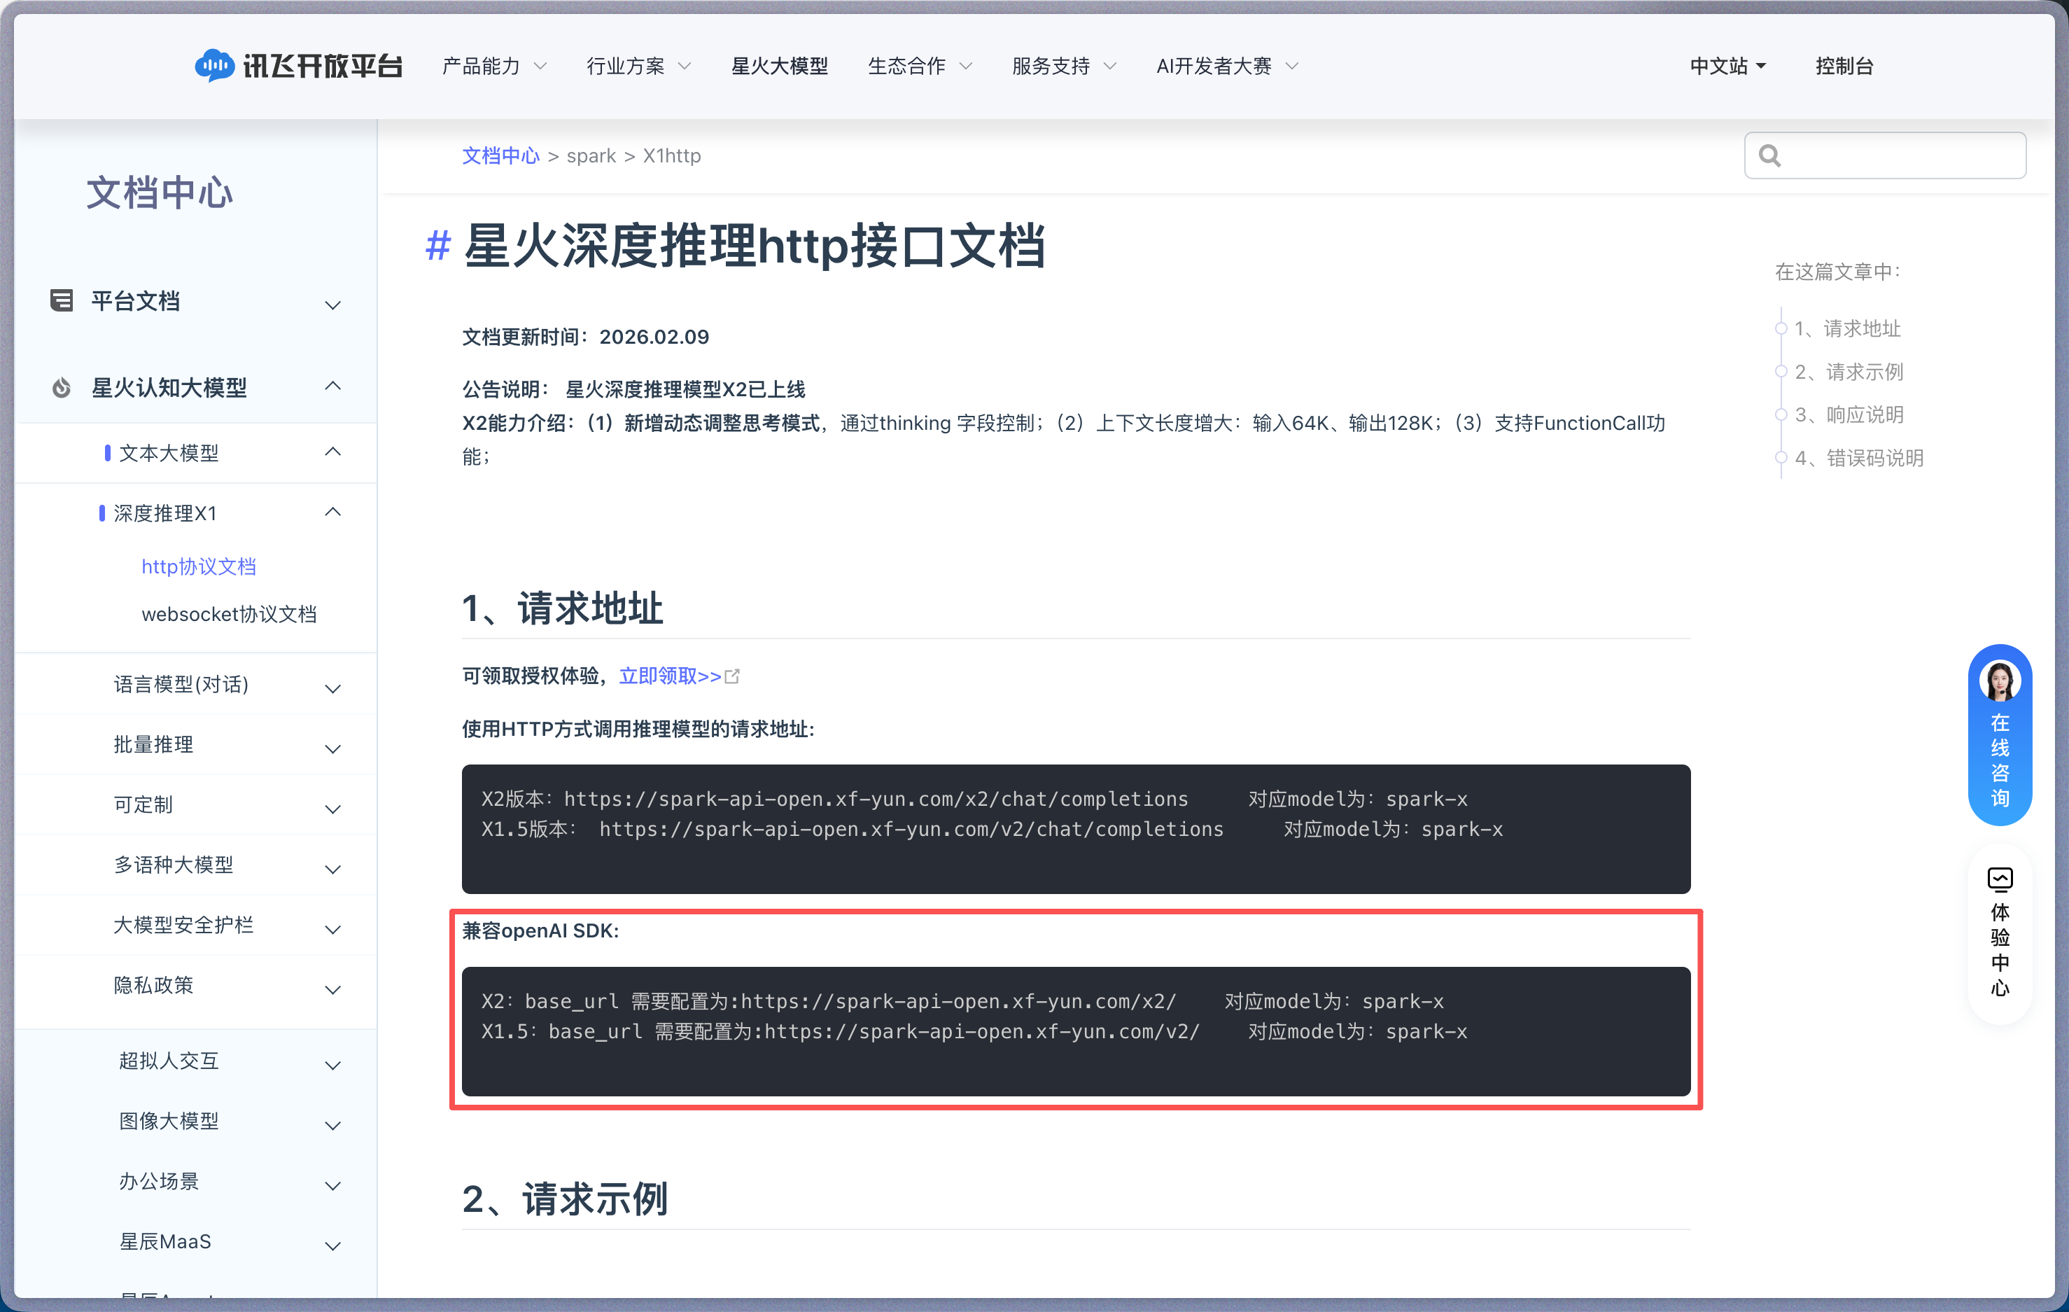Collapse the 深度推理X1 section
2069x1312 pixels.
point(333,512)
